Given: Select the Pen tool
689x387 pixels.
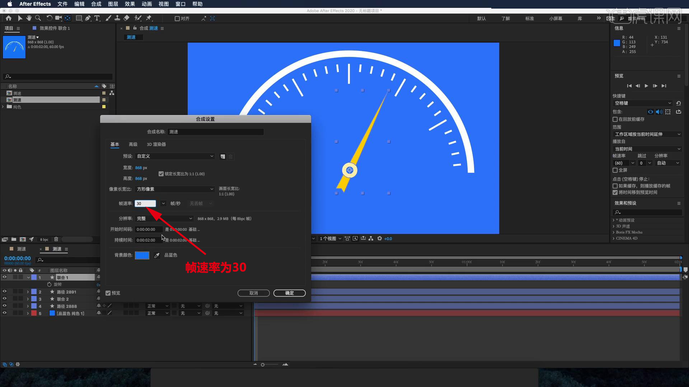Looking at the screenshot, I should 88,18.
